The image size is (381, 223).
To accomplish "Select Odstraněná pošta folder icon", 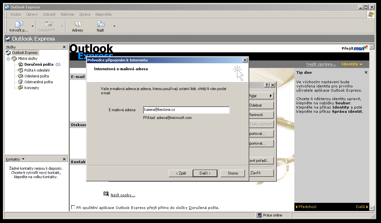I will click(21, 82).
